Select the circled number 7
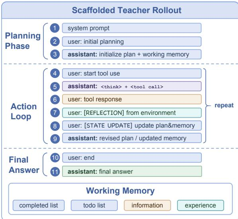Image resolution: width=238 pixels, height=219 pixels. coord(55,112)
